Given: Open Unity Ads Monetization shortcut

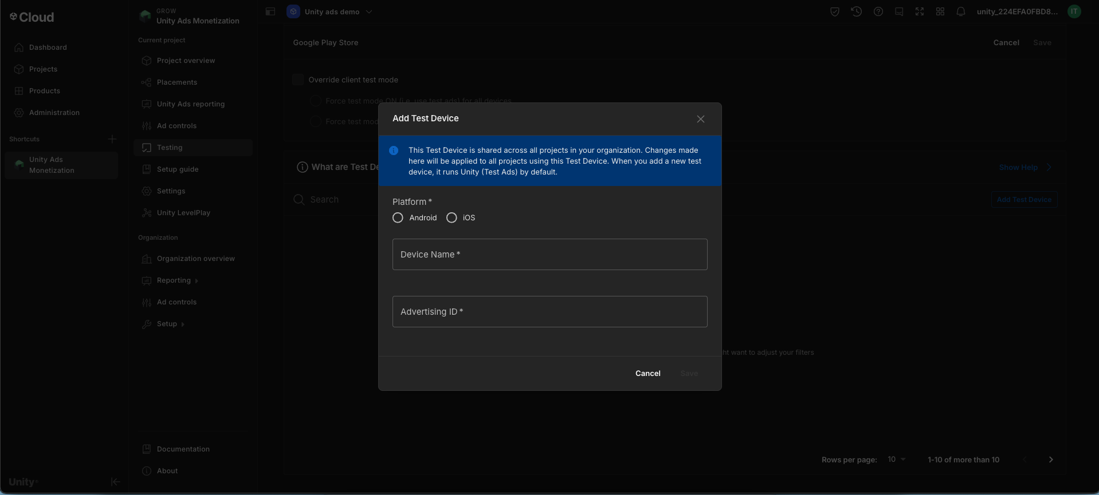Looking at the screenshot, I should tap(61, 165).
